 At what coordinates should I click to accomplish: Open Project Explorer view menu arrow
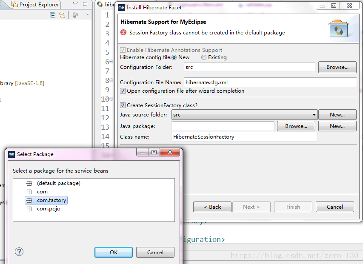click(88, 14)
